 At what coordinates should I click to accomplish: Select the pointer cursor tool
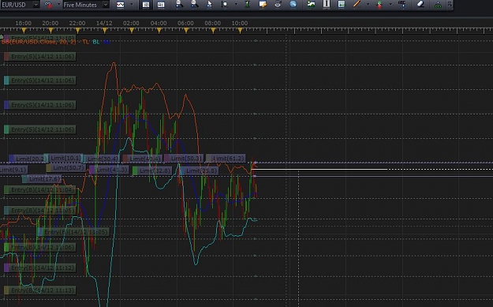(209, 4)
